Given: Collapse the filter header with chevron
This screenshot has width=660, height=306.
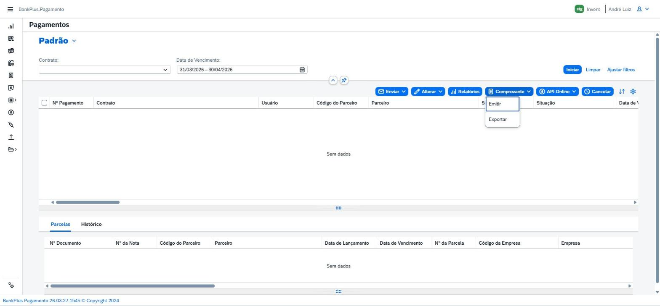Looking at the screenshot, I should [333, 80].
